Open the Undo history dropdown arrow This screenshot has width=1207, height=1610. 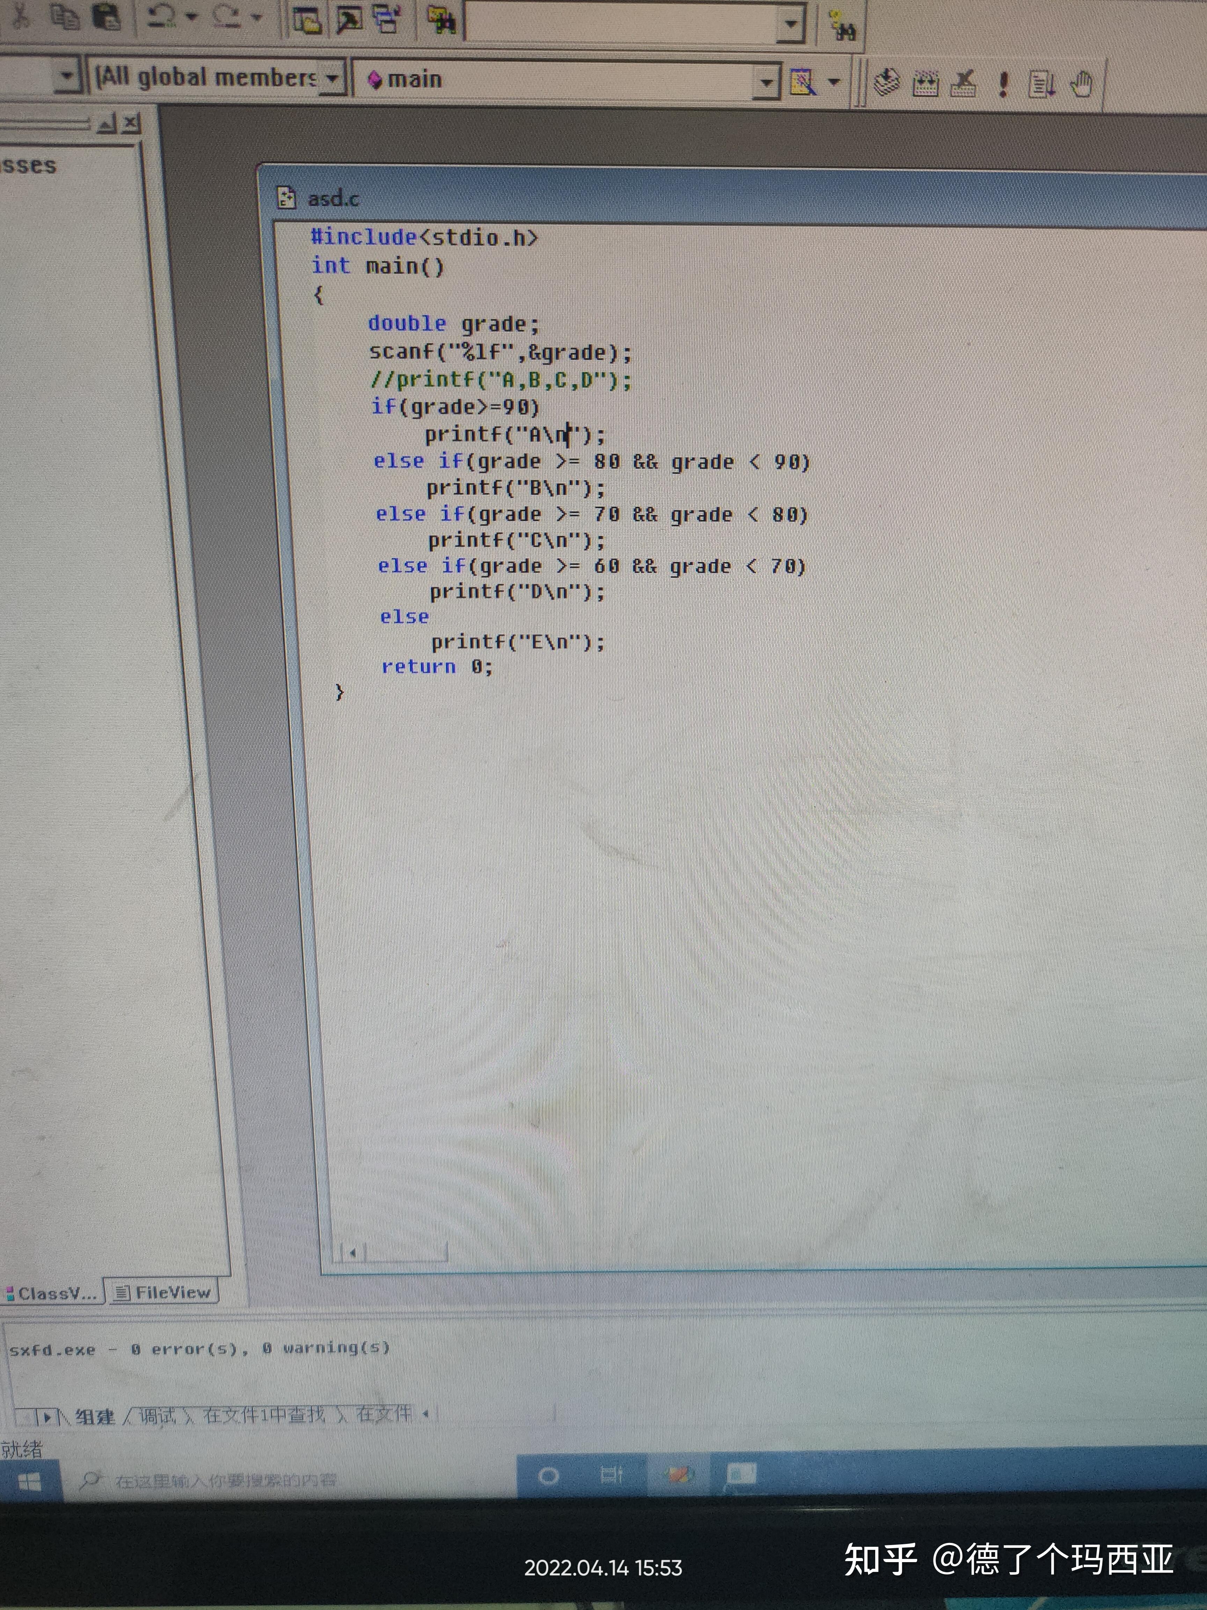click(x=191, y=17)
